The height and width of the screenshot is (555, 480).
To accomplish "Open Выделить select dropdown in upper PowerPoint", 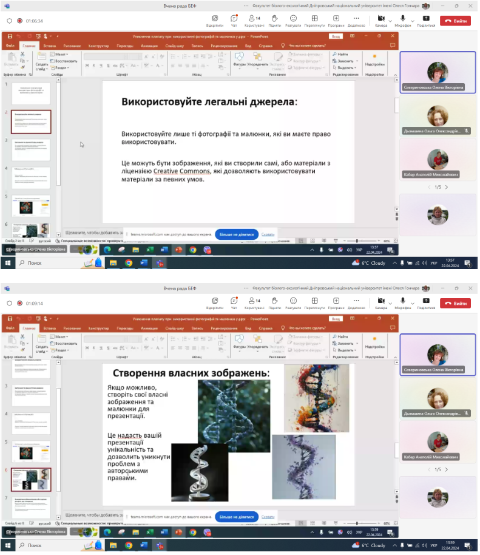I will tap(345, 67).
